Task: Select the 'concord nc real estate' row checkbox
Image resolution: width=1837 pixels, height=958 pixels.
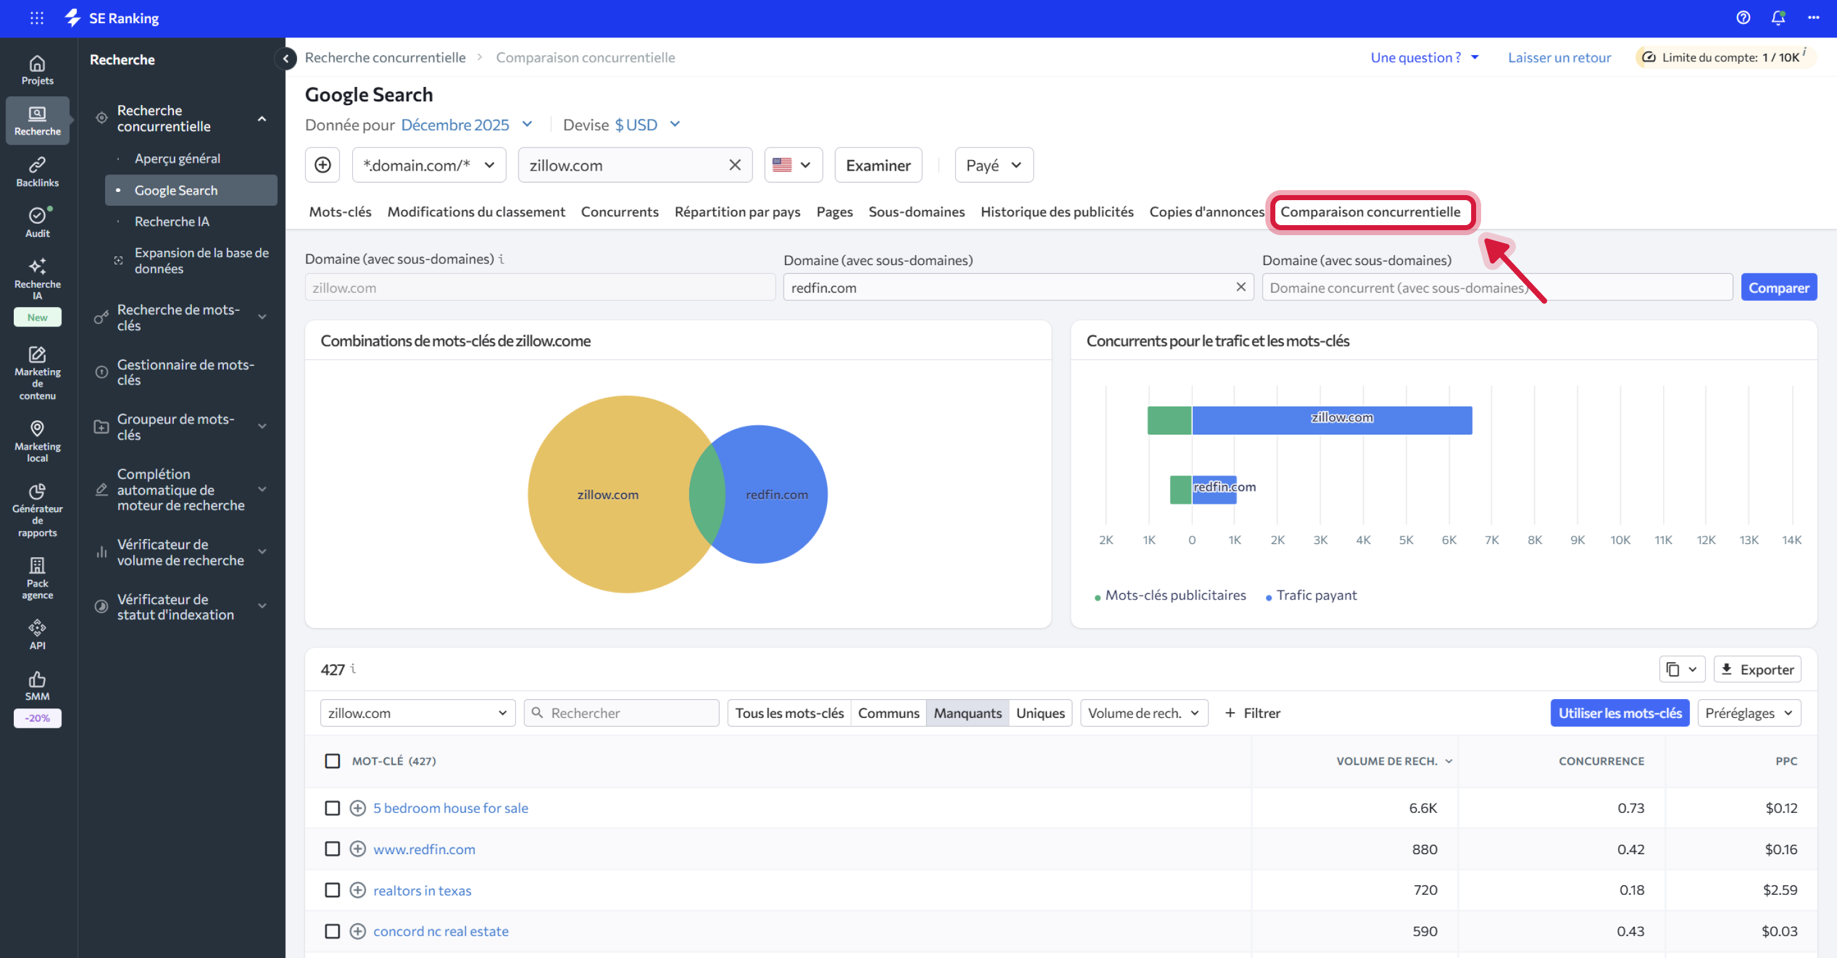Action: coord(332,931)
